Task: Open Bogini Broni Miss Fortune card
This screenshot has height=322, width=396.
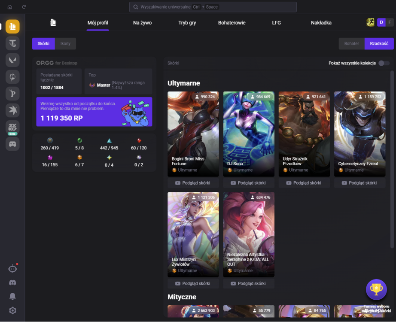Action: (193, 134)
